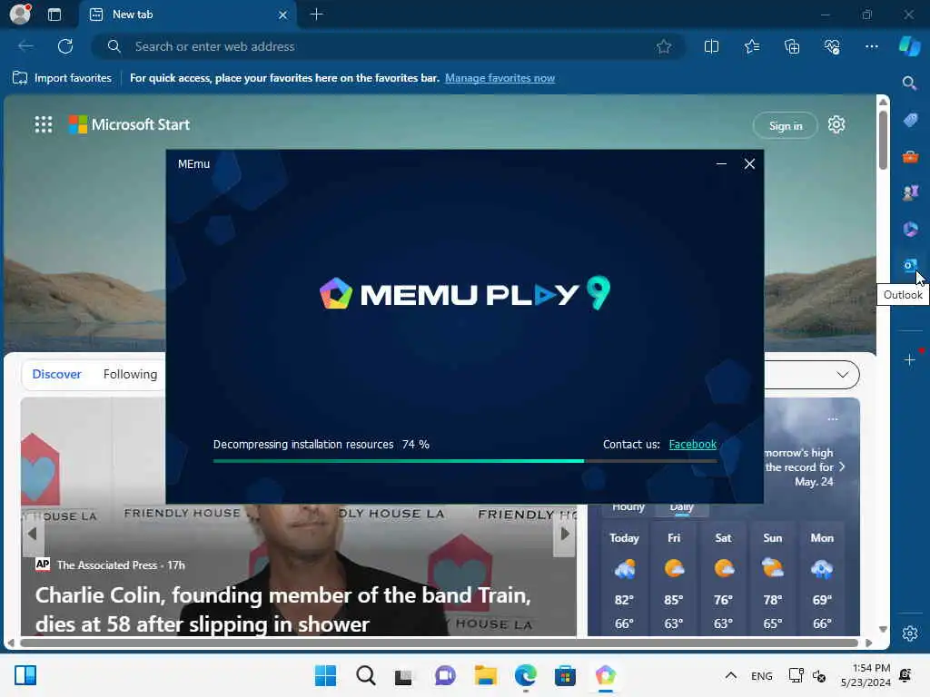Screen dimensions: 930x697
Task: Open Manage favorites now link
Action: click(x=500, y=78)
